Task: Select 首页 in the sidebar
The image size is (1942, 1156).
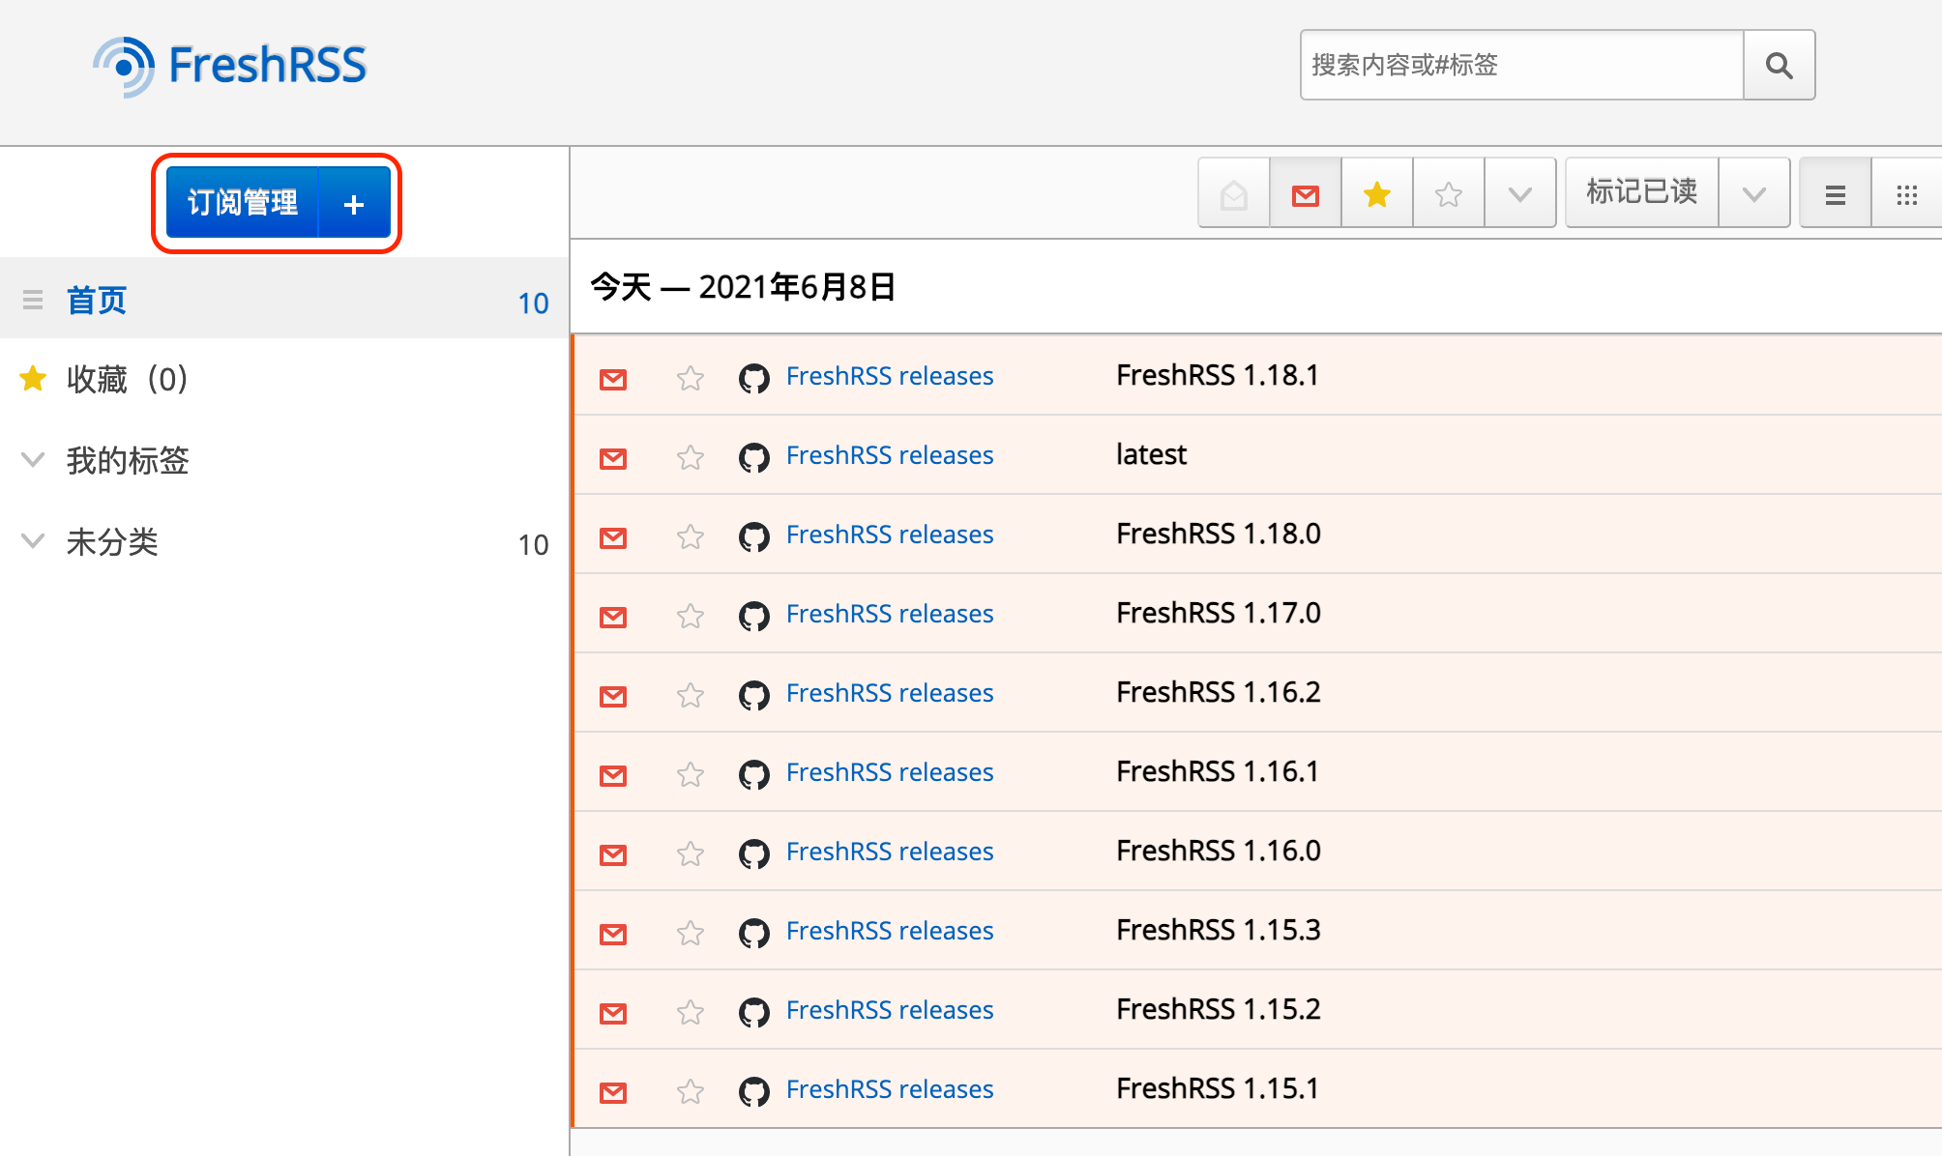Action: [97, 300]
